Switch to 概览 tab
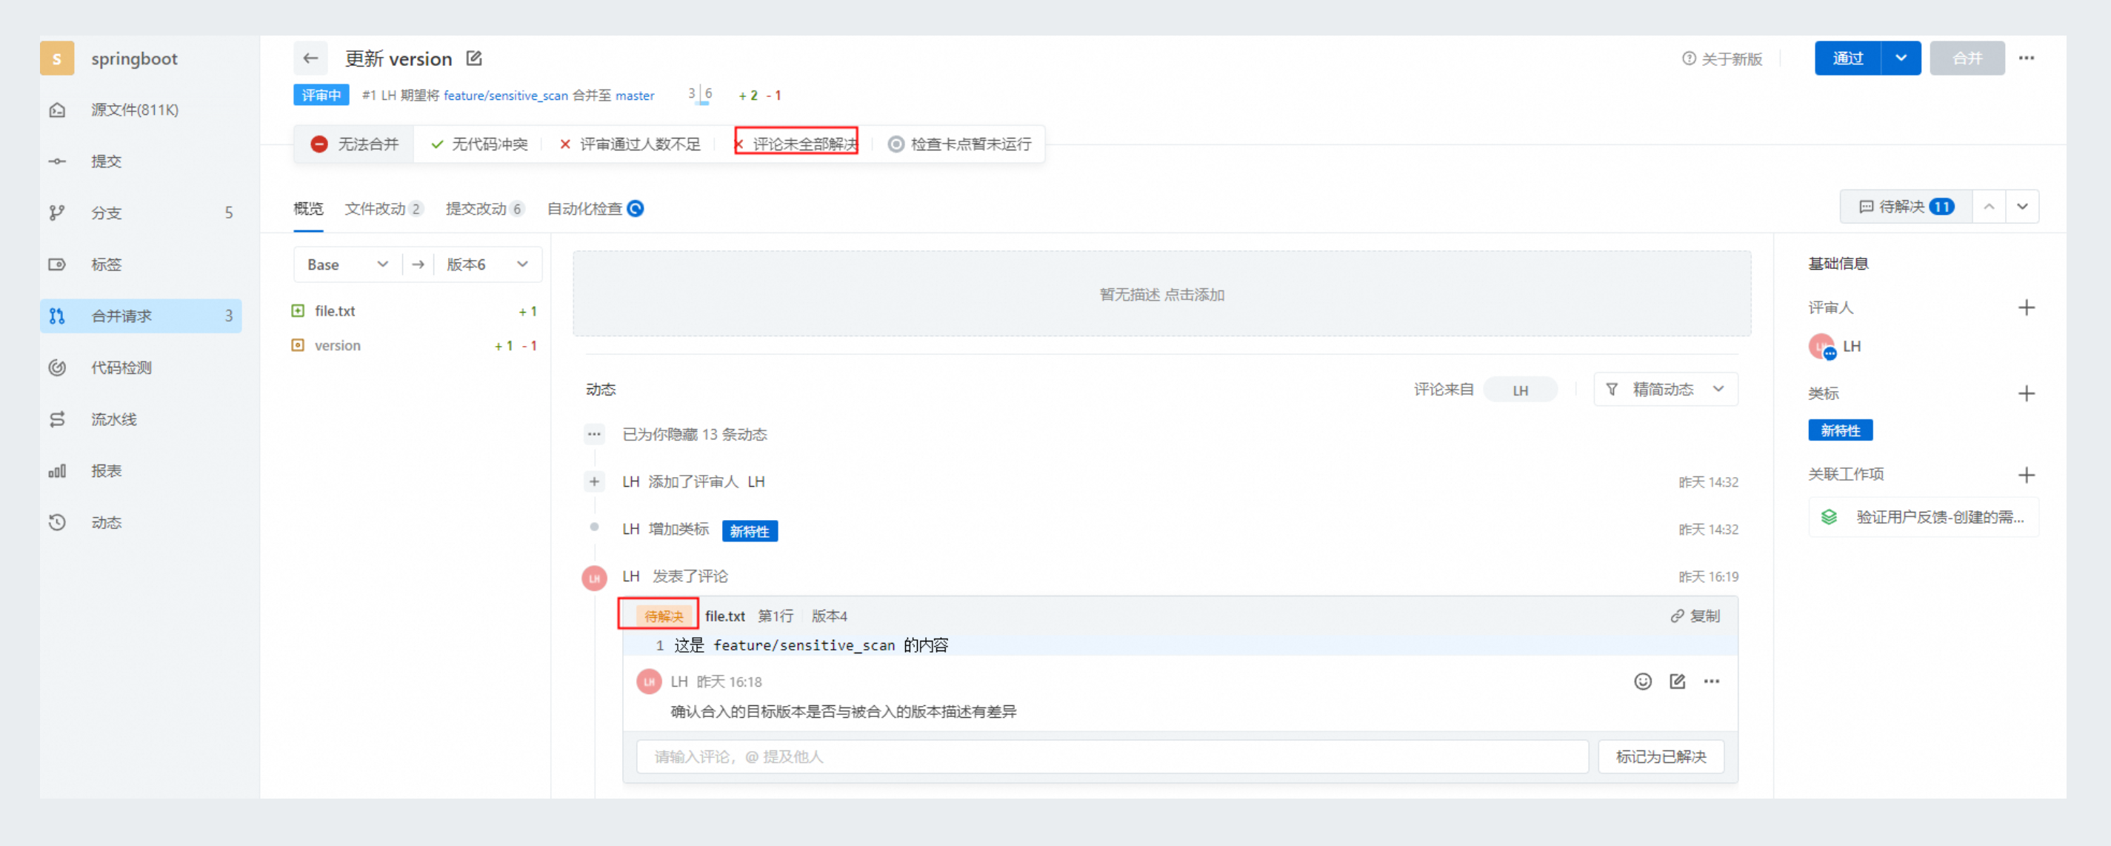This screenshot has height=846, width=2111. 308,209
